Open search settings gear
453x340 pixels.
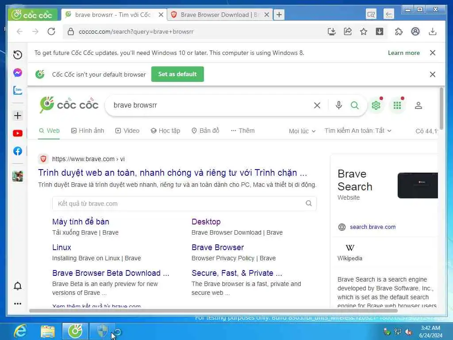tap(376, 105)
